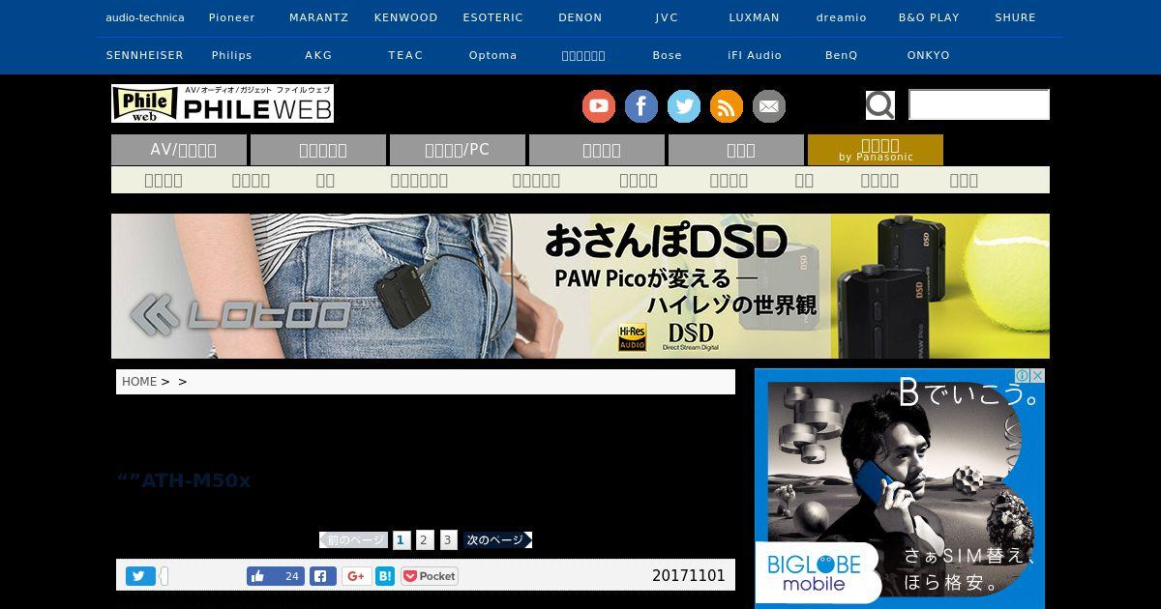The height and width of the screenshot is (609, 1161).
Task: Open the ad info icon on BIGLOBE ad
Action: pyautogui.click(x=1022, y=376)
